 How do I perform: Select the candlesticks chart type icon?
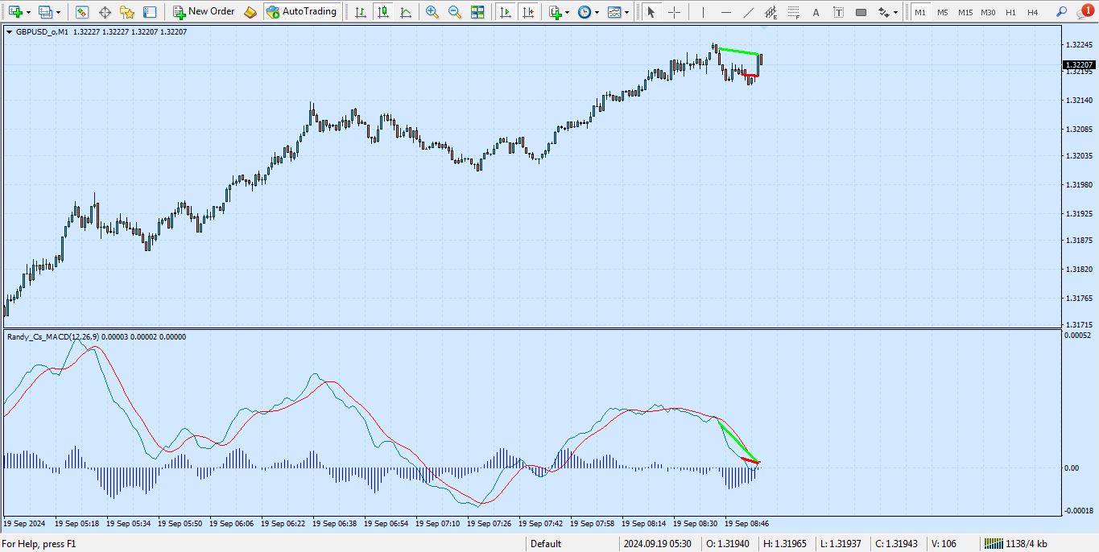pos(382,12)
